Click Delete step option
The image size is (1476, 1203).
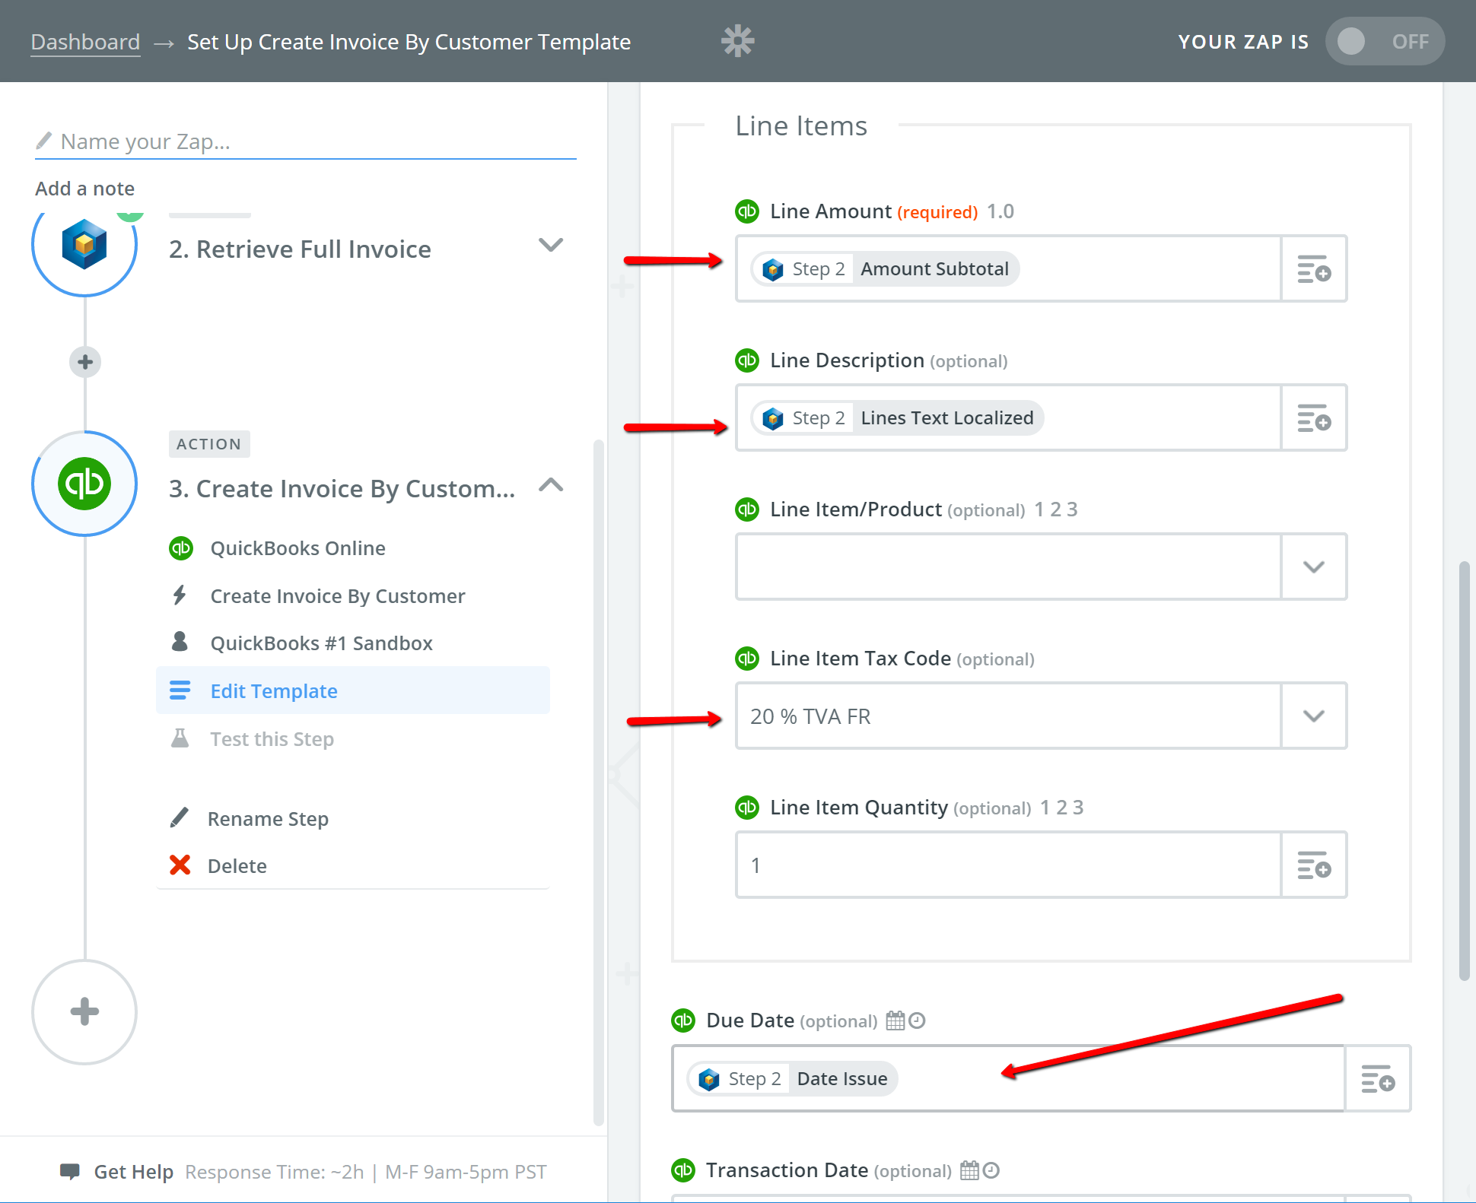[x=237, y=866]
